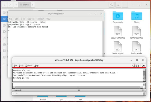Click plus Other Locations in sidebar
Screen dimensions: 151x102
4,65
